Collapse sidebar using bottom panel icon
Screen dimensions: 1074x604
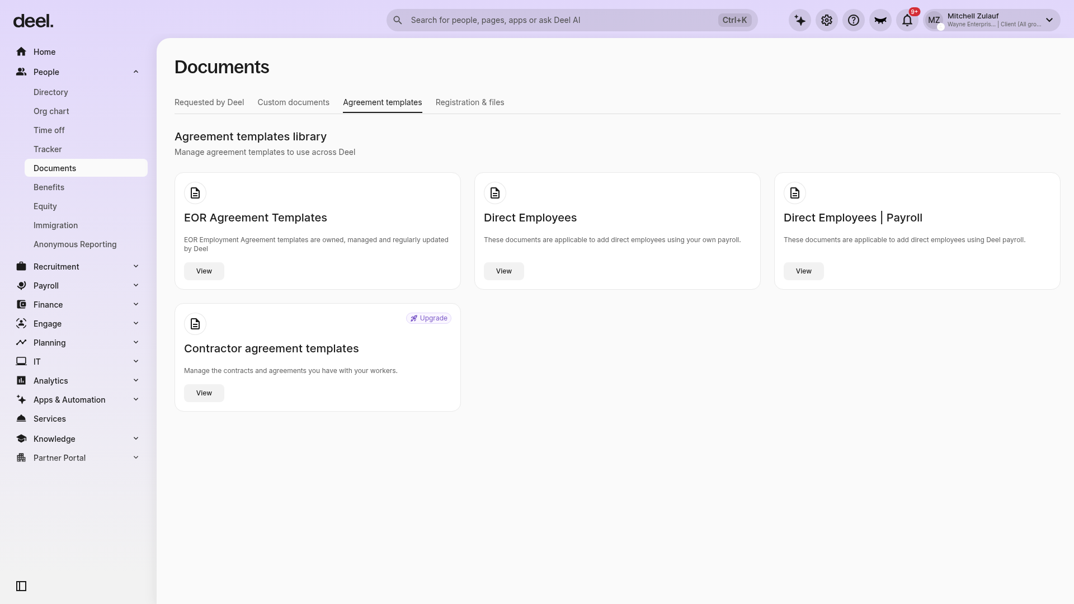click(21, 586)
